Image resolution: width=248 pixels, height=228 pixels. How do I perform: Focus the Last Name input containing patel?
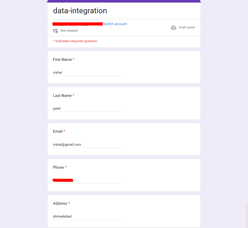coord(88,109)
